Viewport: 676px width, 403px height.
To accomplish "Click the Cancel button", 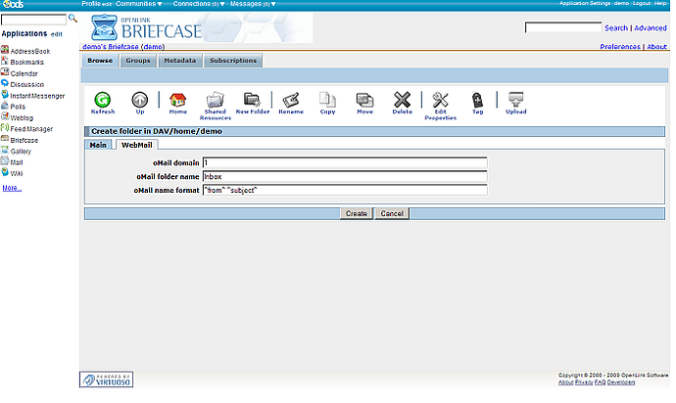I will point(392,213).
